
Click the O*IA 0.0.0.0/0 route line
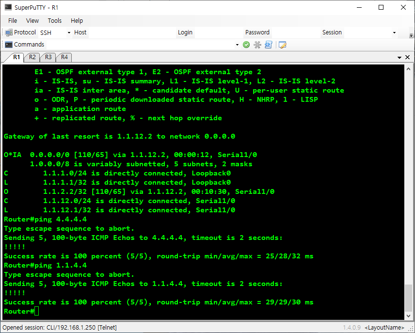[130, 155]
